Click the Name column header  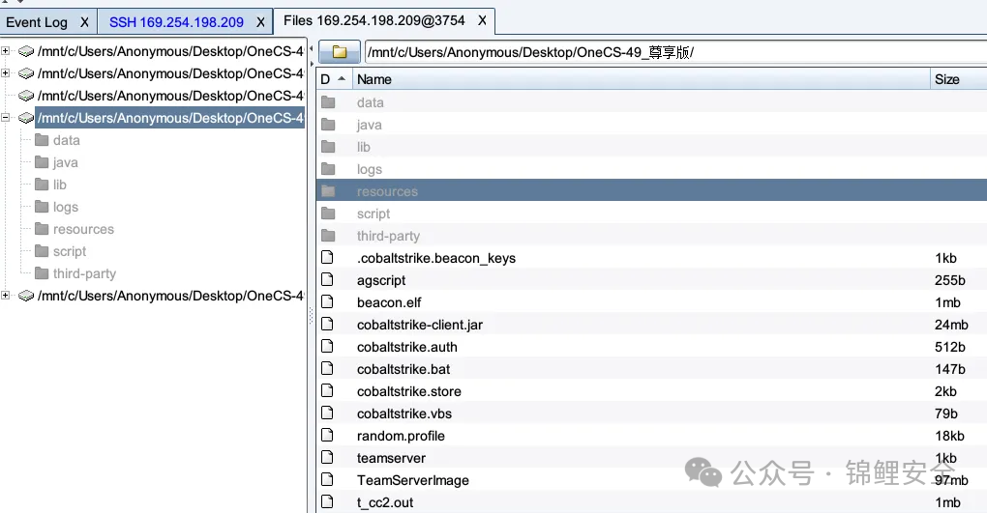pos(641,79)
